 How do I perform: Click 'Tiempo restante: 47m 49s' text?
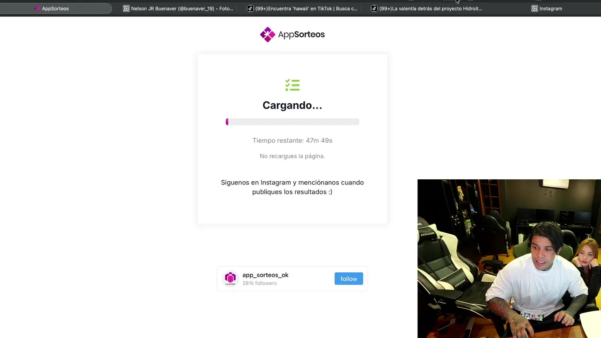(x=292, y=140)
